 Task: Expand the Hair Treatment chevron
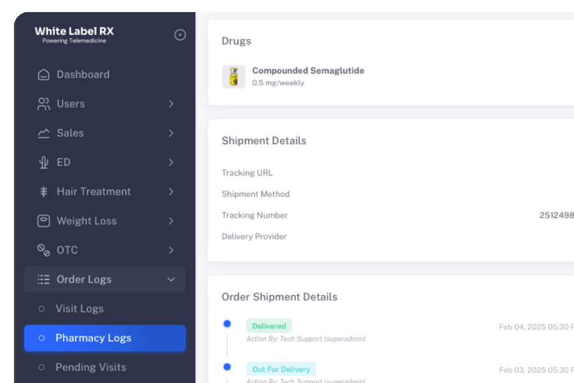(x=171, y=191)
